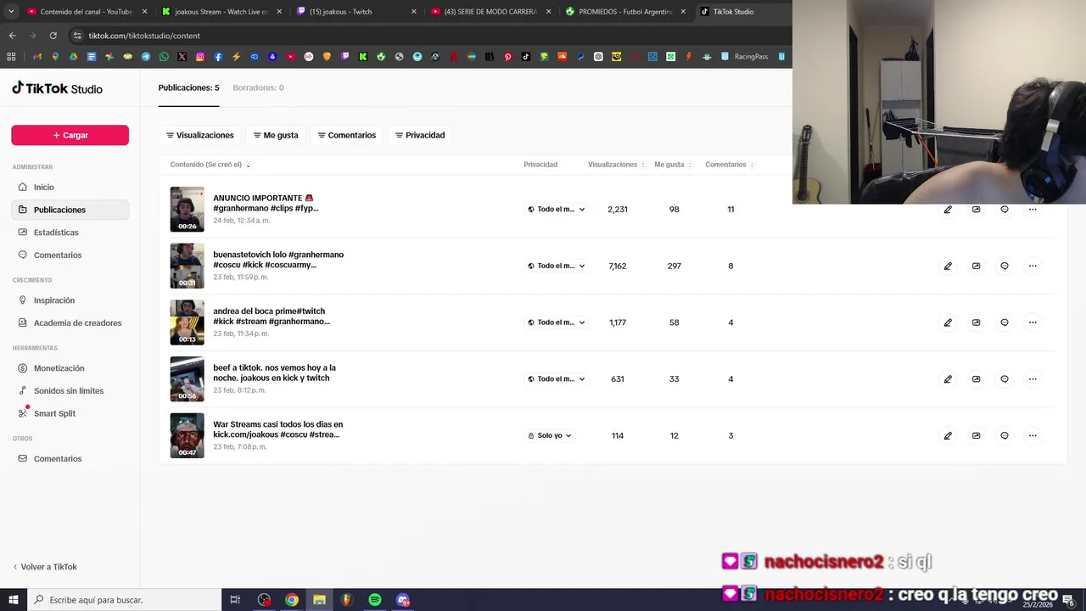Open the WhatsApp bookmark icon
This screenshot has width=1086, height=611.
[164, 57]
